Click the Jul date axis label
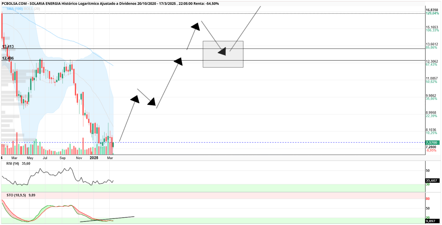 click(x=45, y=158)
